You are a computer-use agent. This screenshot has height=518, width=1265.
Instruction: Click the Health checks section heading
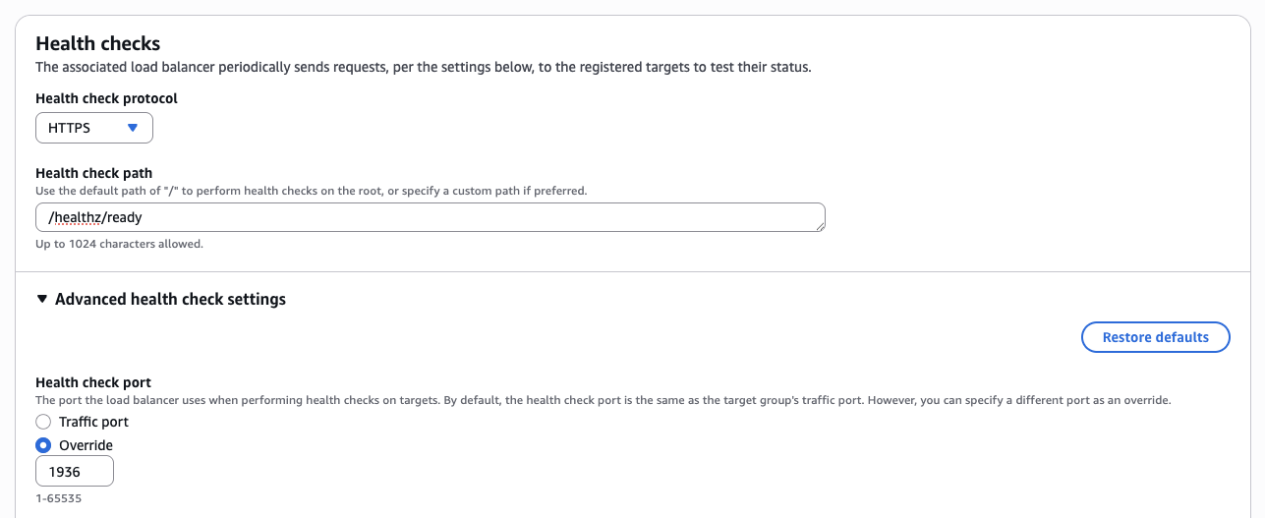(97, 43)
